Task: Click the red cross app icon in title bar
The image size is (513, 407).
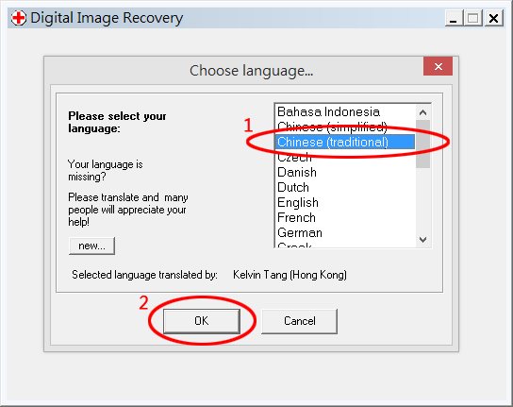Action: click(x=18, y=18)
